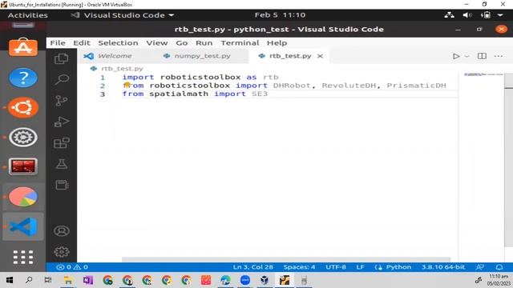This screenshot has width=513, height=288.
Task: Click the Visual Studio Code dock icon
Action: tap(23, 226)
